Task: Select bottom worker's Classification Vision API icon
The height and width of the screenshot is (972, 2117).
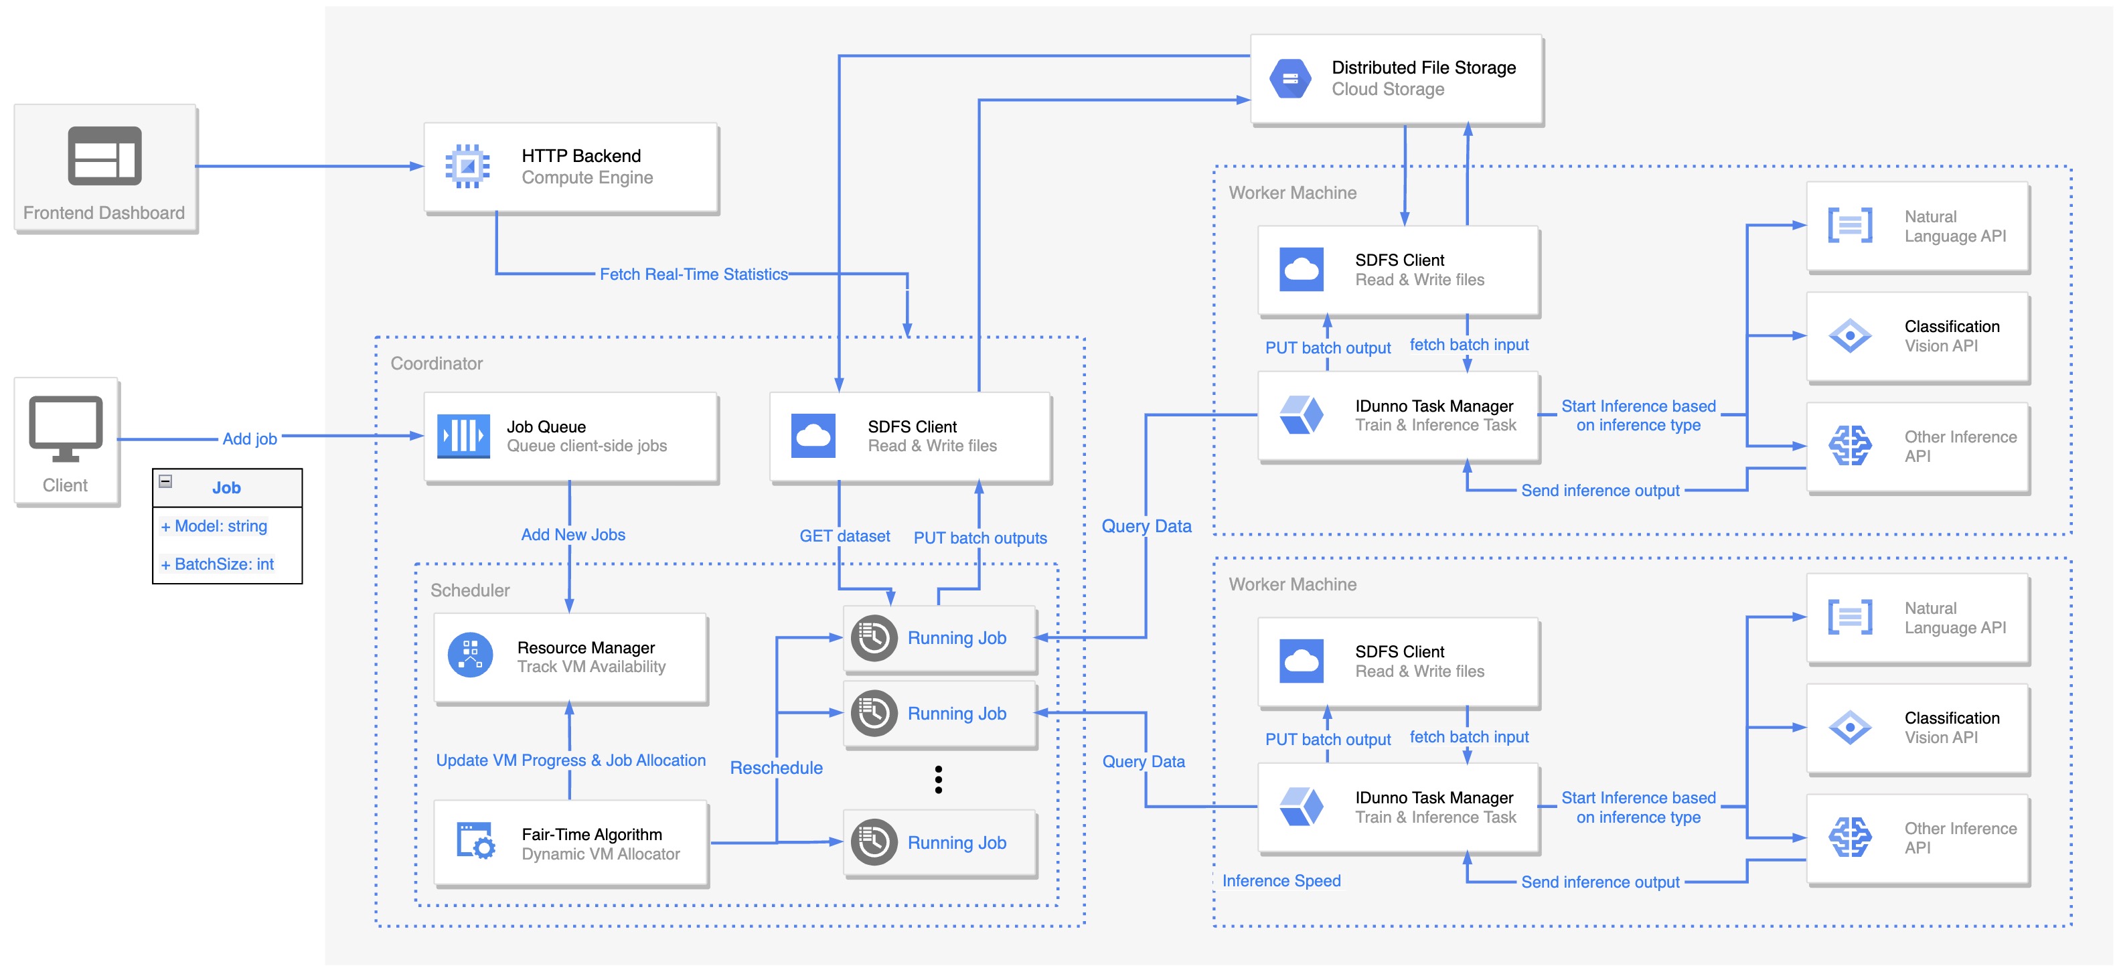Action: click(x=1849, y=727)
